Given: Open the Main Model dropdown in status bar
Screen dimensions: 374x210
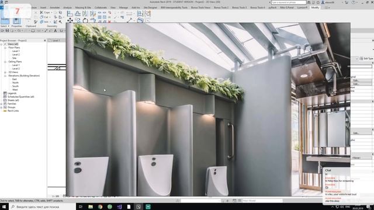Looking at the screenshot, I should pyautogui.click(x=262, y=201).
